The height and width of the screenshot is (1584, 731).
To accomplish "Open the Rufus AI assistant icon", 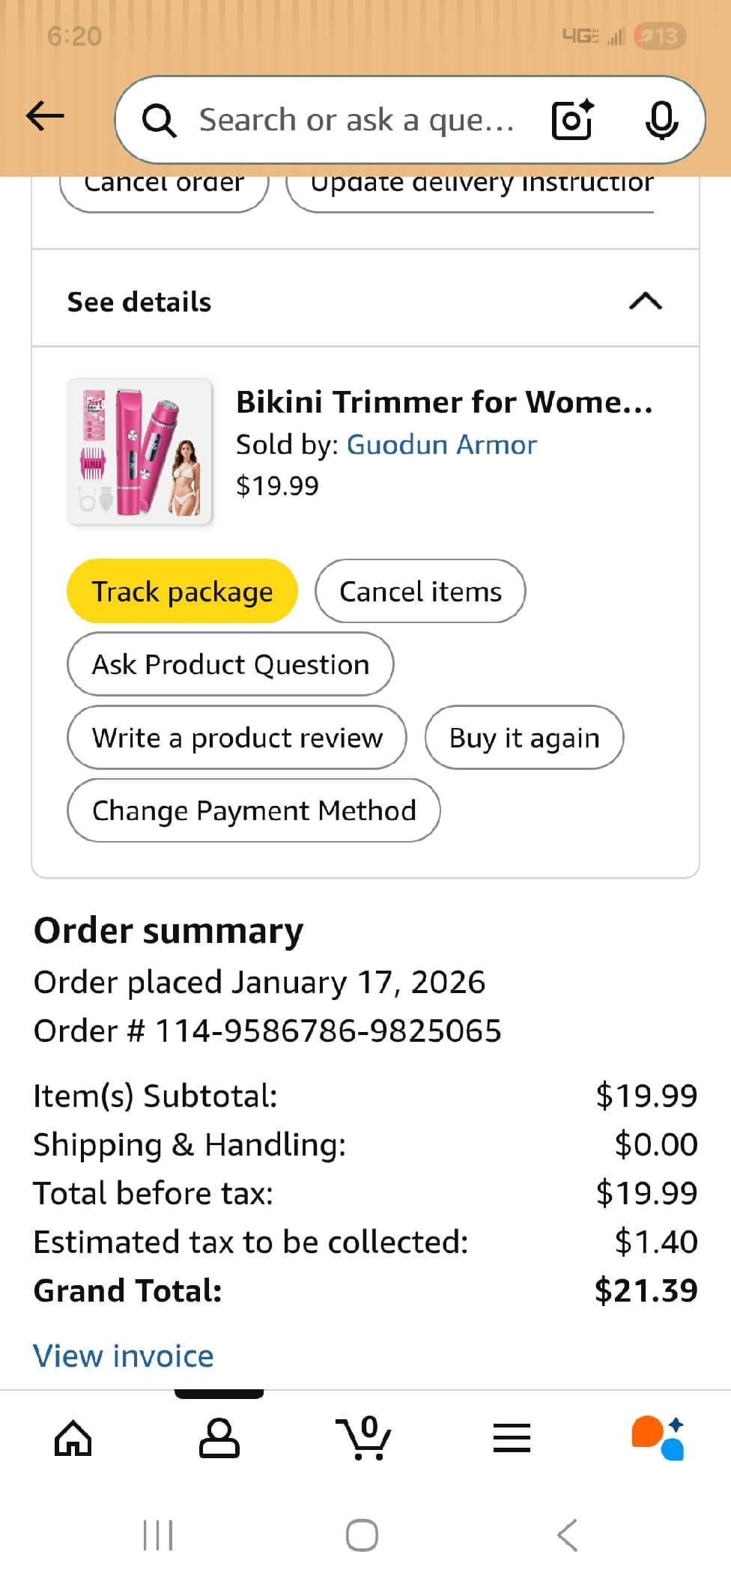I will (658, 1438).
